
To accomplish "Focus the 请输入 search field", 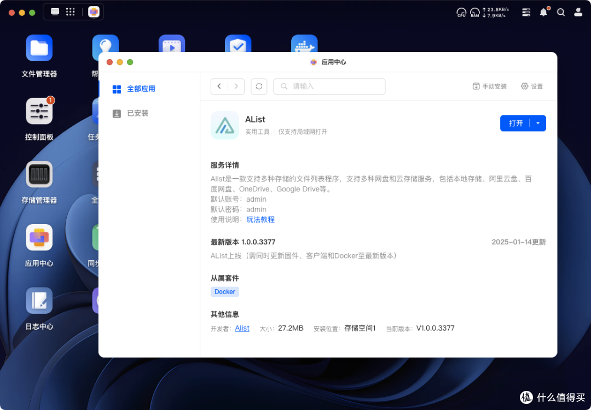I will (x=329, y=86).
